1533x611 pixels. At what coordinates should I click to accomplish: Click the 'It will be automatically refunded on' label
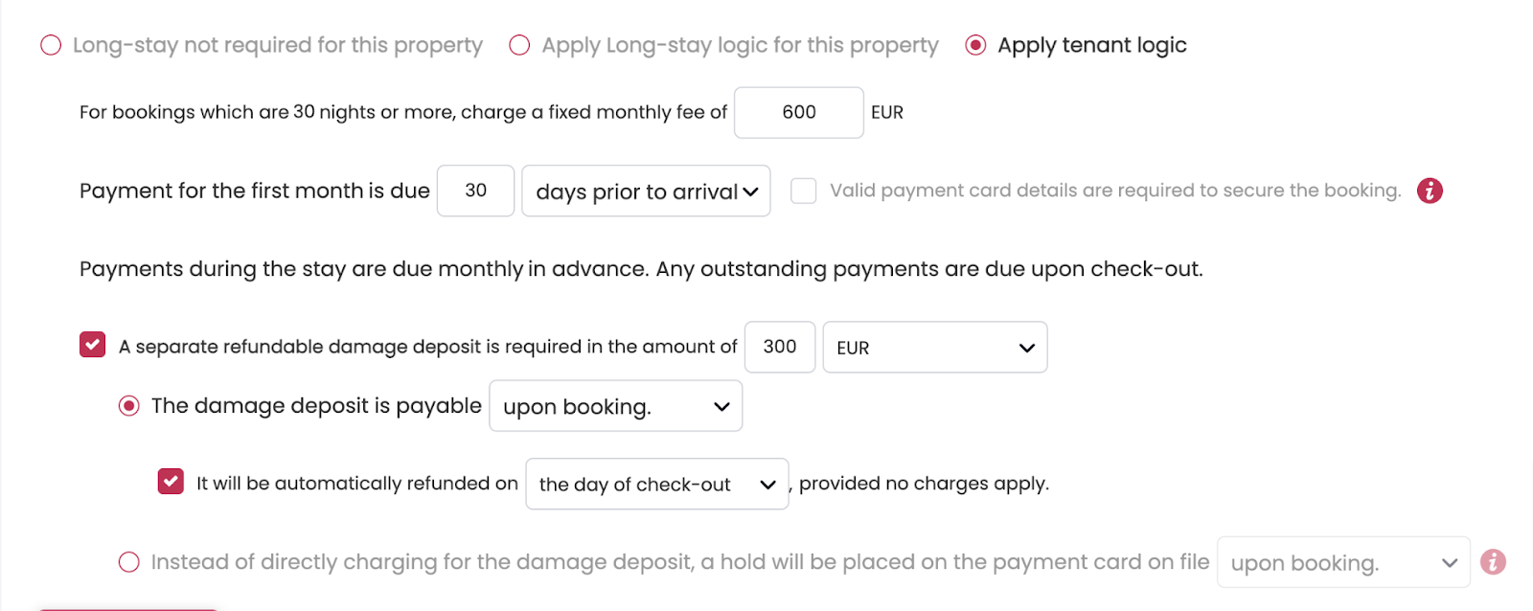(356, 484)
